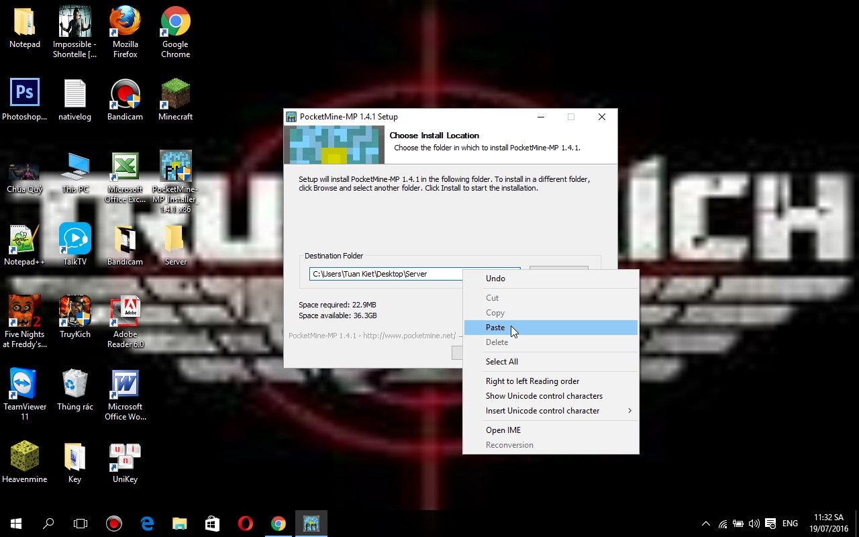Launch Microsoft Office Excel shortcut
The width and height of the screenshot is (859, 537).
click(125, 177)
